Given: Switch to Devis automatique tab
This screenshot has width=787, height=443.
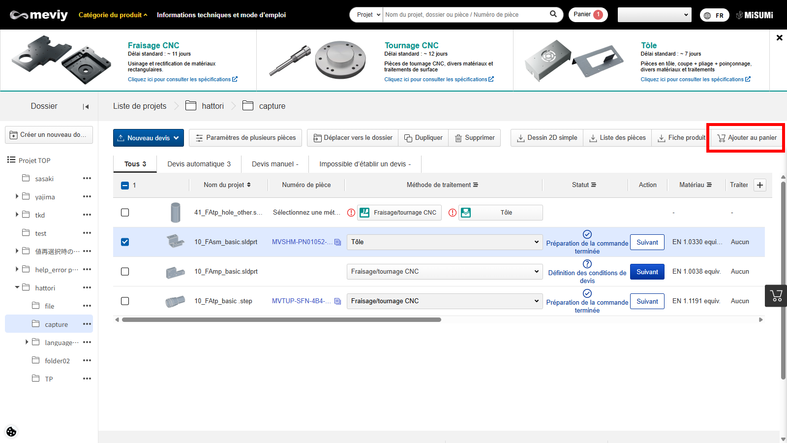Looking at the screenshot, I should (x=199, y=164).
